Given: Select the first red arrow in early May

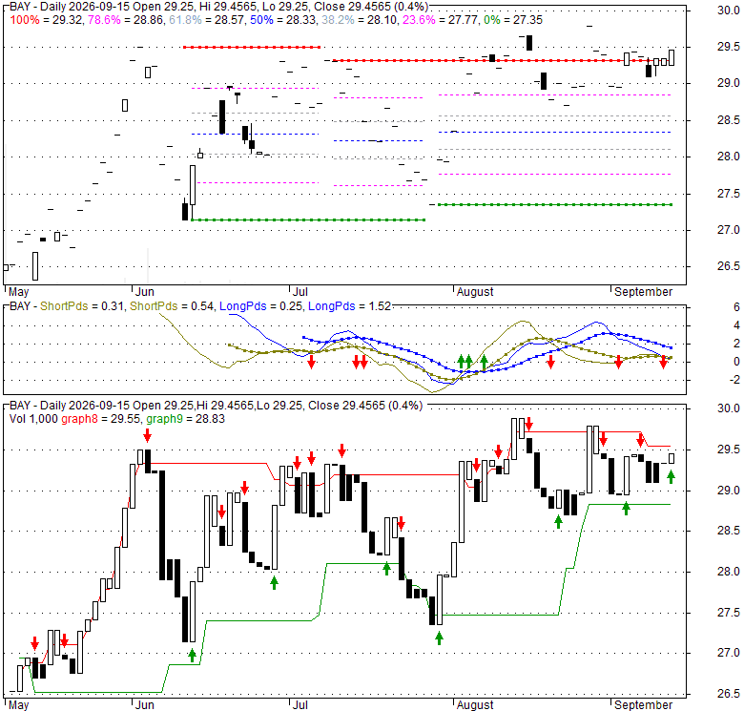Looking at the screenshot, I should point(34,643).
